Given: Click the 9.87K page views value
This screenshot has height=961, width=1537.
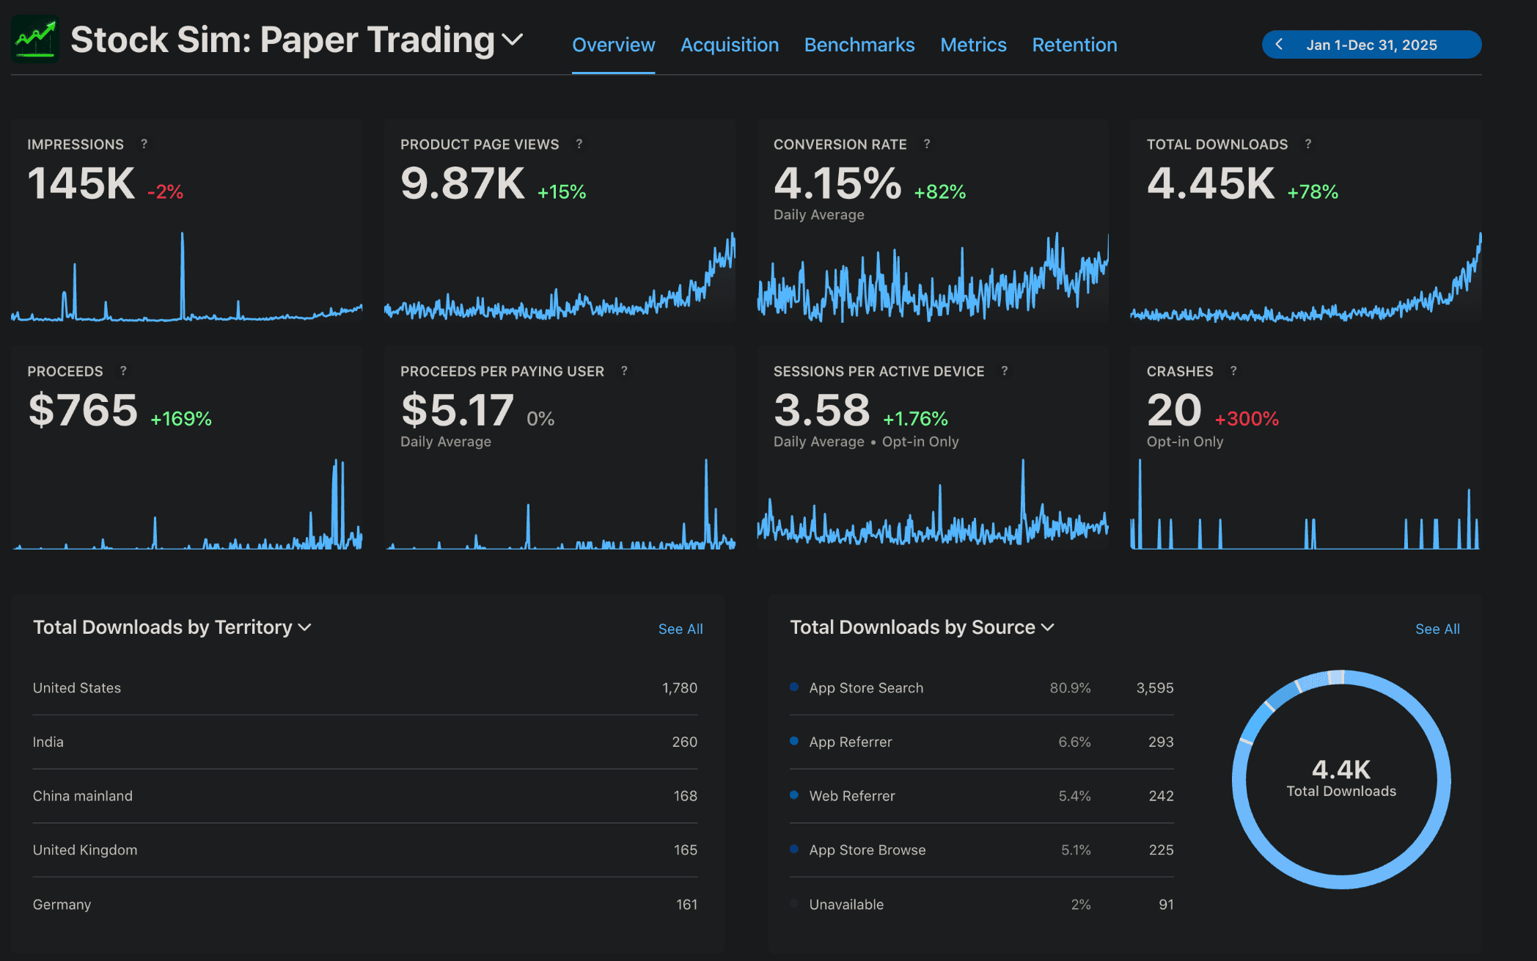Looking at the screenshot, I should point(463,183).
